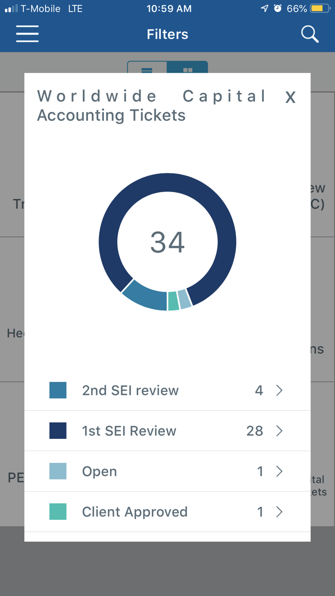Tap the 34 total in chart center
The width and height of the screenshot is (335, 596).
pyautogui.click(x=167, y=242)
